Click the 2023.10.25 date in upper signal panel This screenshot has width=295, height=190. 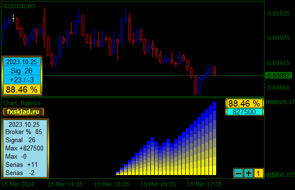pos(22,62)
